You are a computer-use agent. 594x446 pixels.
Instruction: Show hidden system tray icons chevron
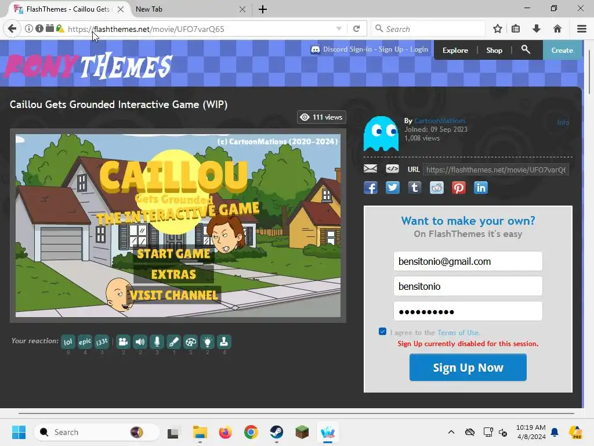coord(451,432)
